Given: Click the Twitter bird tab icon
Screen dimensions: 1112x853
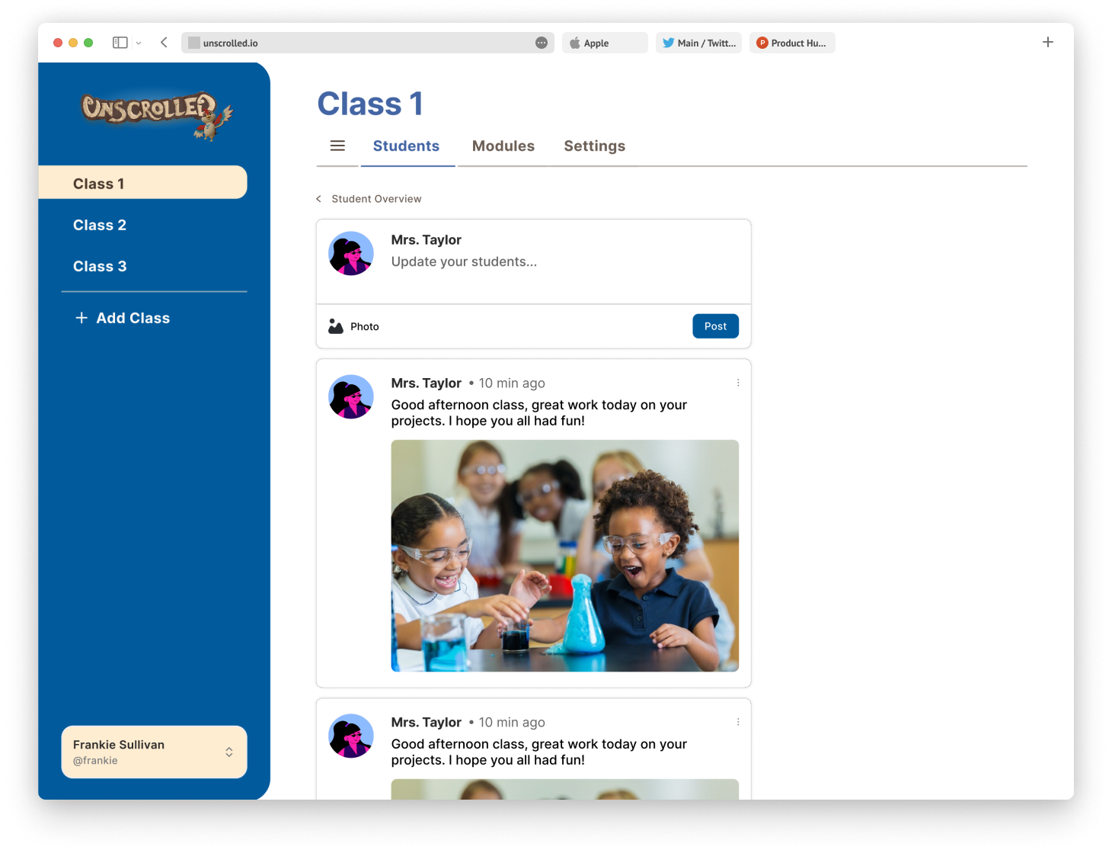Looking at the screenshot, I should [668, 43].
